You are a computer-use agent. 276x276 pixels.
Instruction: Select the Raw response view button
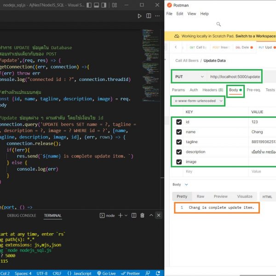(x=201, y=196)
